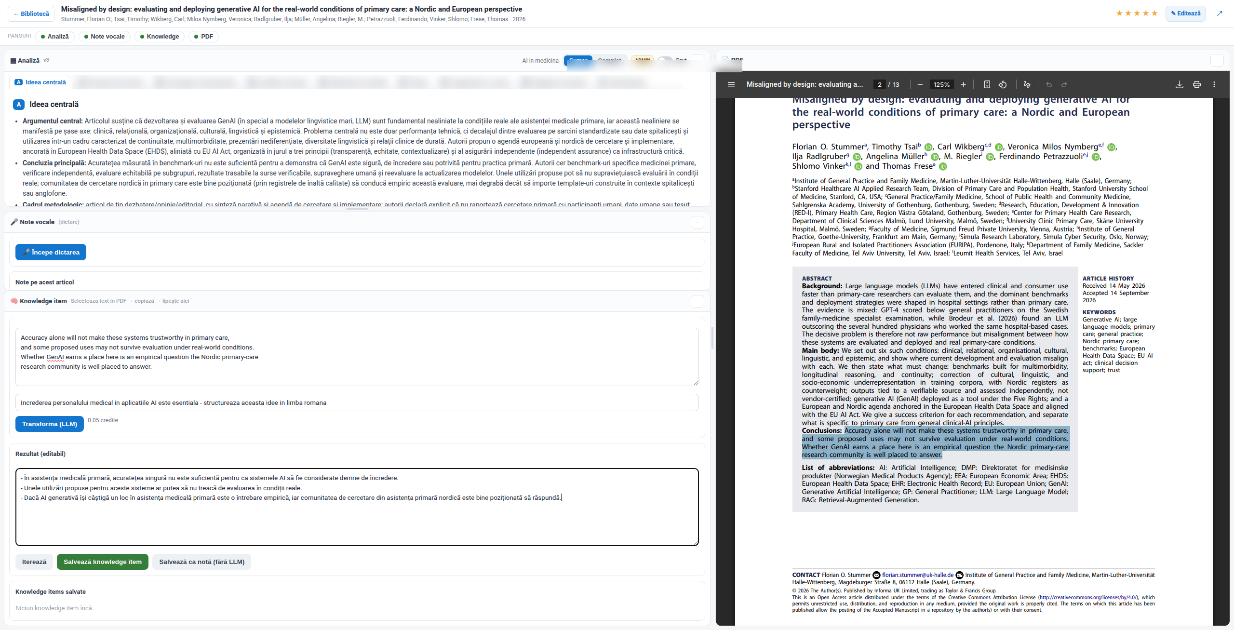
Task: Download the PDF file
Action: 1180,84
